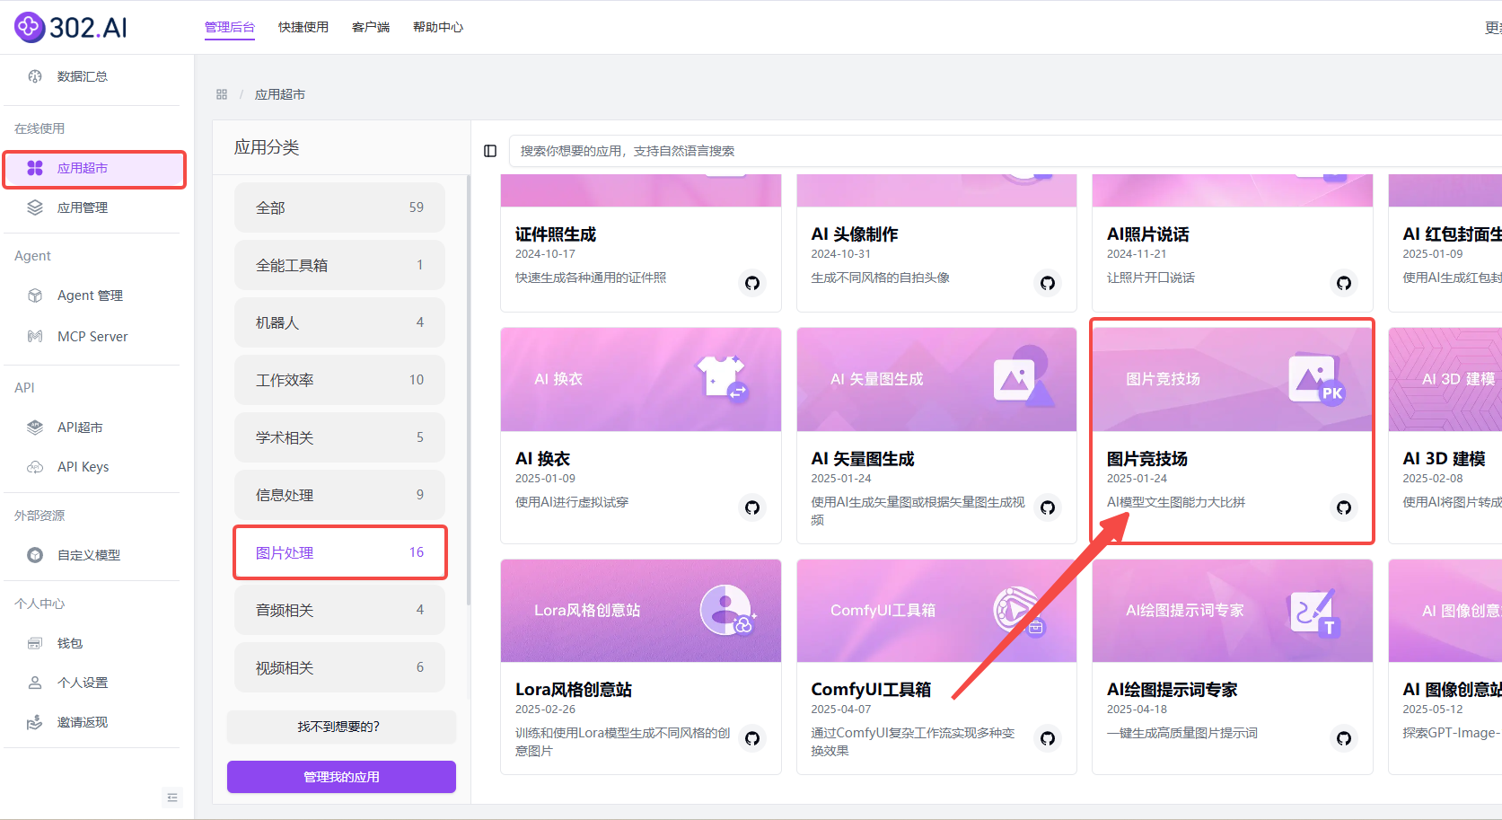This screenshot has height=820, width=1502.
Task: Click the 自定义模型 icon
Action: [x=35, y=555]
